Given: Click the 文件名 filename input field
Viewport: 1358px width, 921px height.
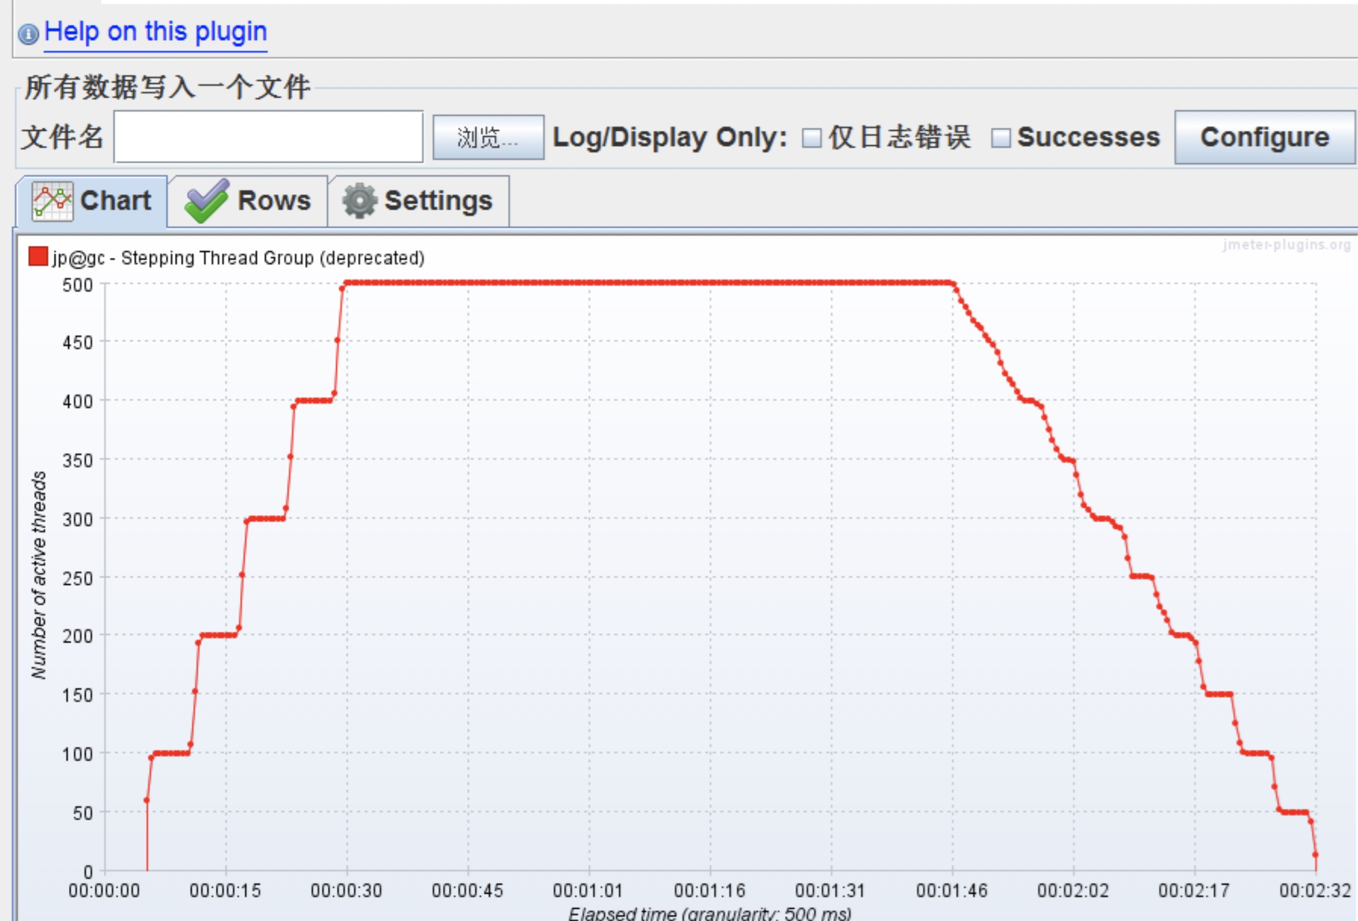Looking at the screenshot, I should (x=268, y=137).
